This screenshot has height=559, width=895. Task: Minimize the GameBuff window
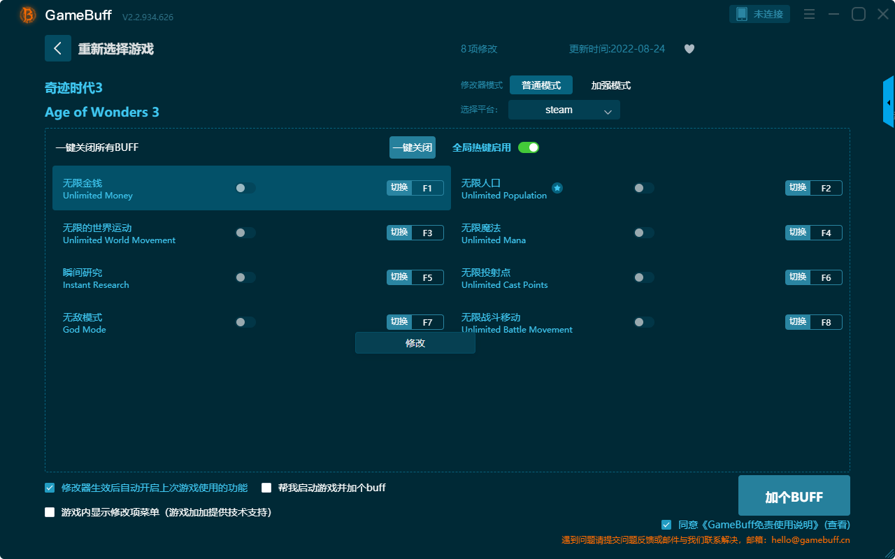click(x=833, y=14)
